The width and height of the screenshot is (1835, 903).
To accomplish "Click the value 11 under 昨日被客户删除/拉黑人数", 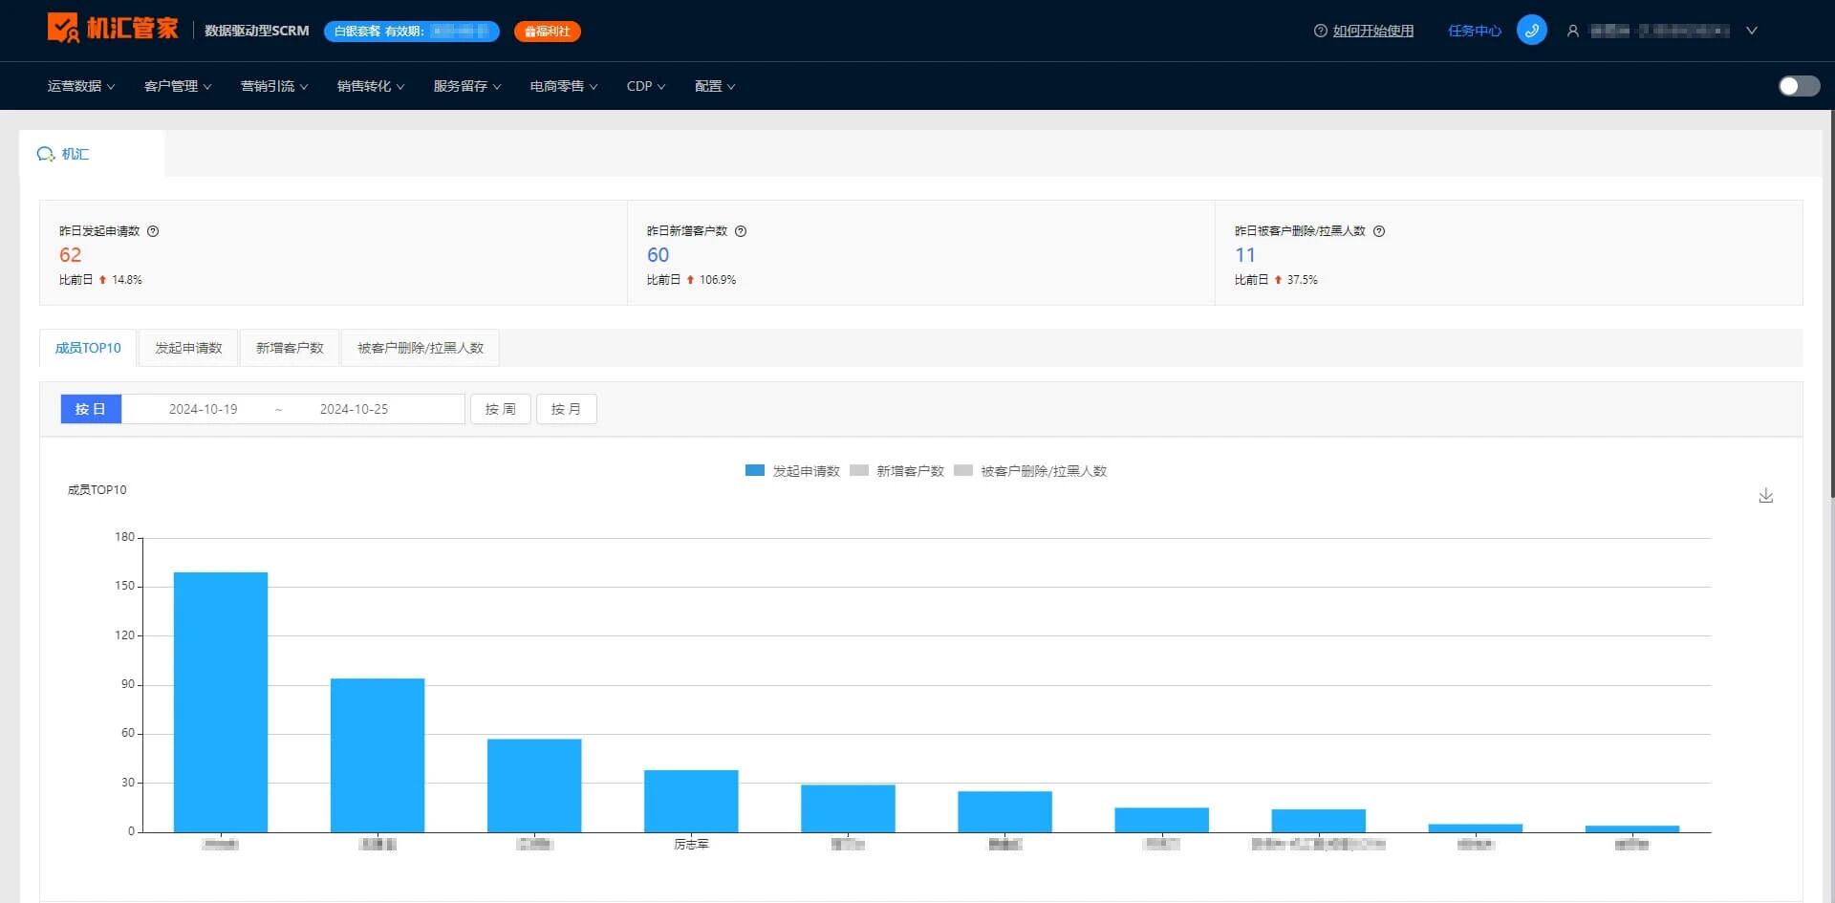I will tap(1245, 255).
